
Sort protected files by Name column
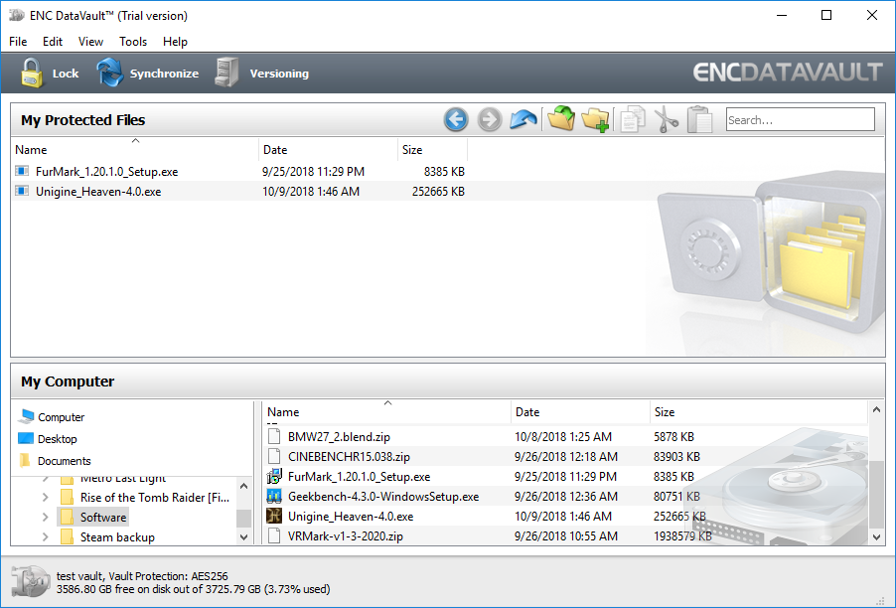[135, 150]
